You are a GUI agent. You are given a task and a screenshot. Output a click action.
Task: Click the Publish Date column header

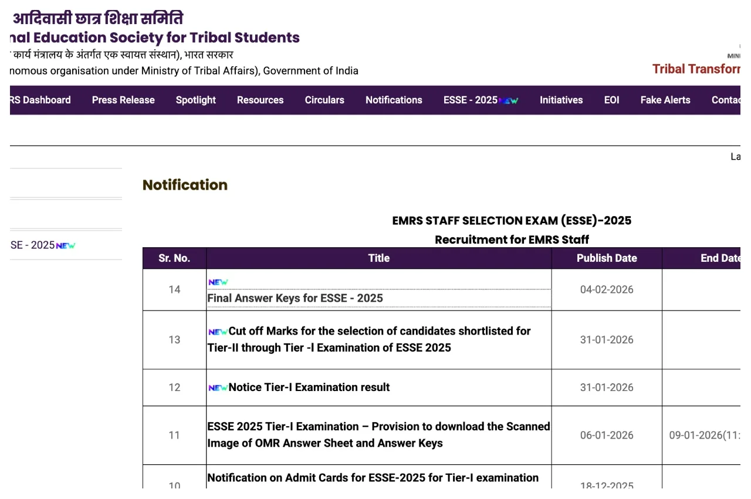(x=607, y=258)
